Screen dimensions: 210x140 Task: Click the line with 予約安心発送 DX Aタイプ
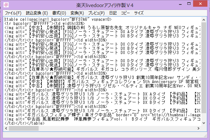coord(102,32)
